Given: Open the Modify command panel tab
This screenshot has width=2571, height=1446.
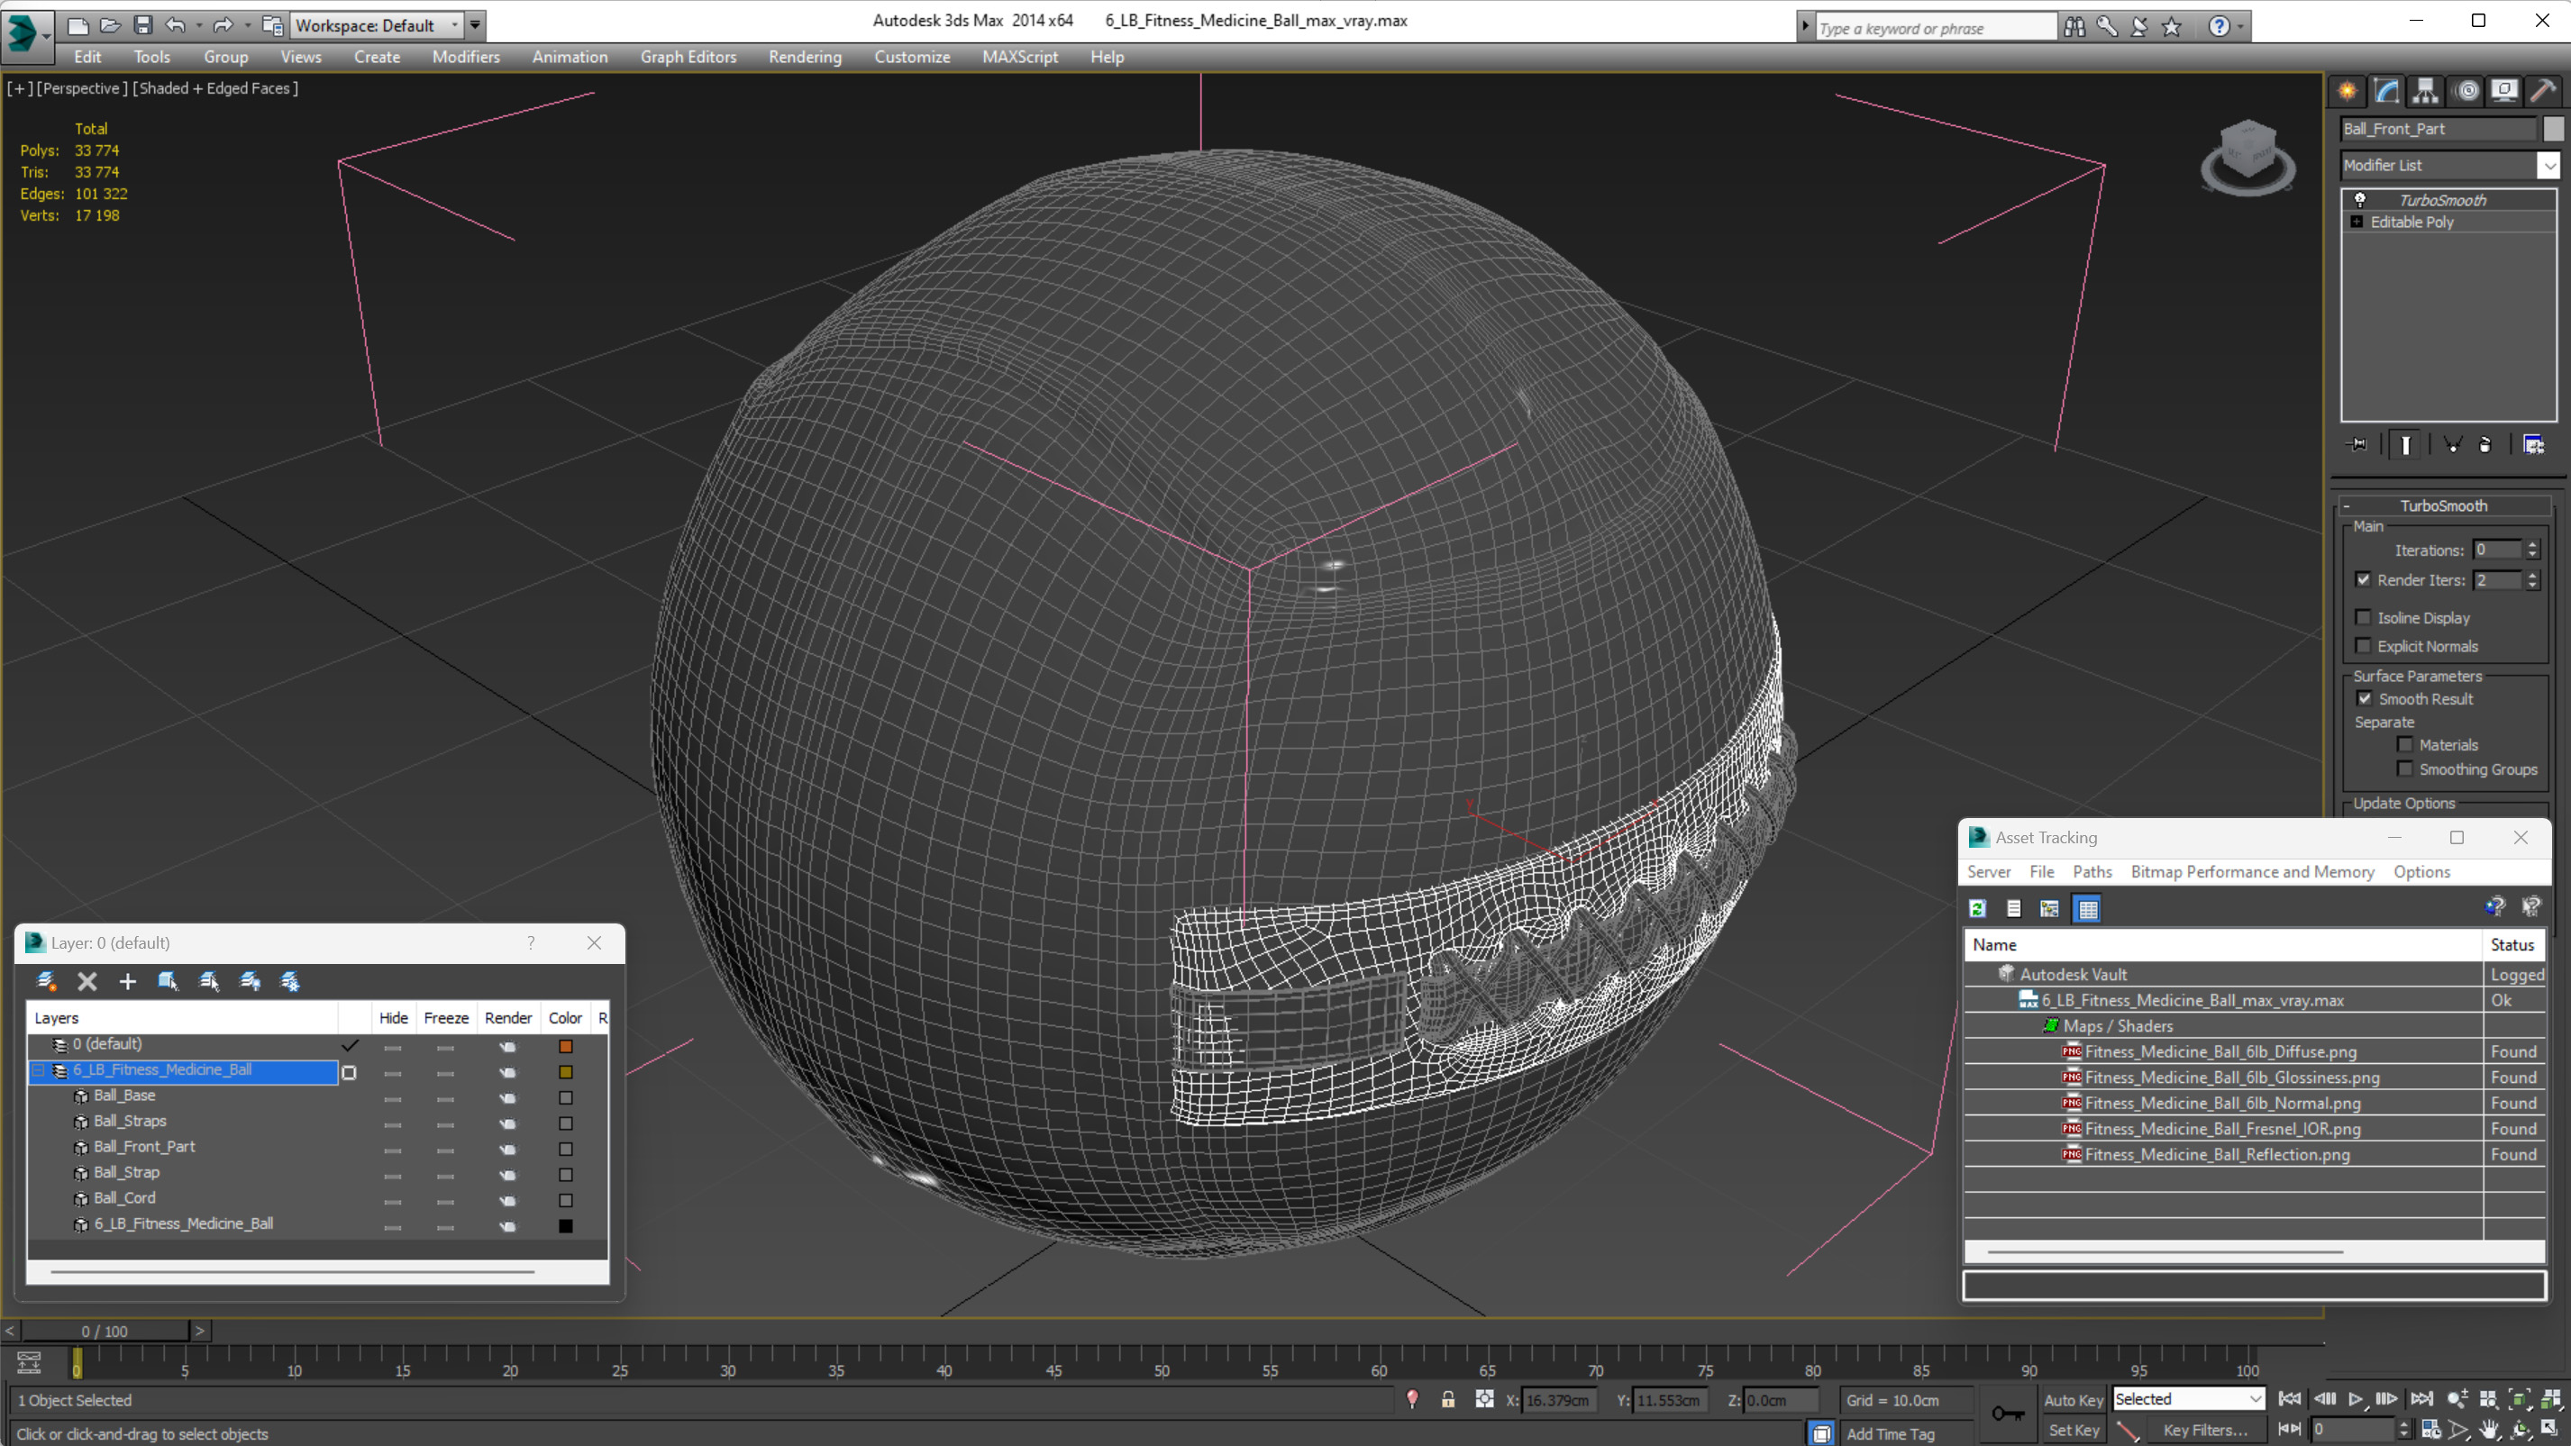Looking at the screenshot, I should pyautogui.click(x=2386, y=91).
